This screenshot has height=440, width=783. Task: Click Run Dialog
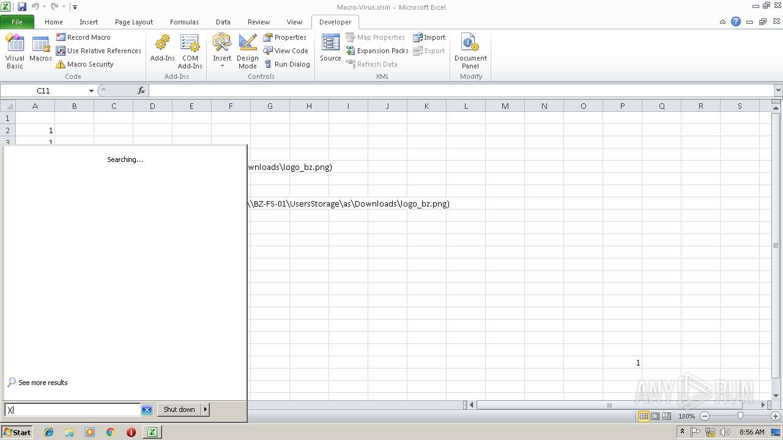(287, 64)
